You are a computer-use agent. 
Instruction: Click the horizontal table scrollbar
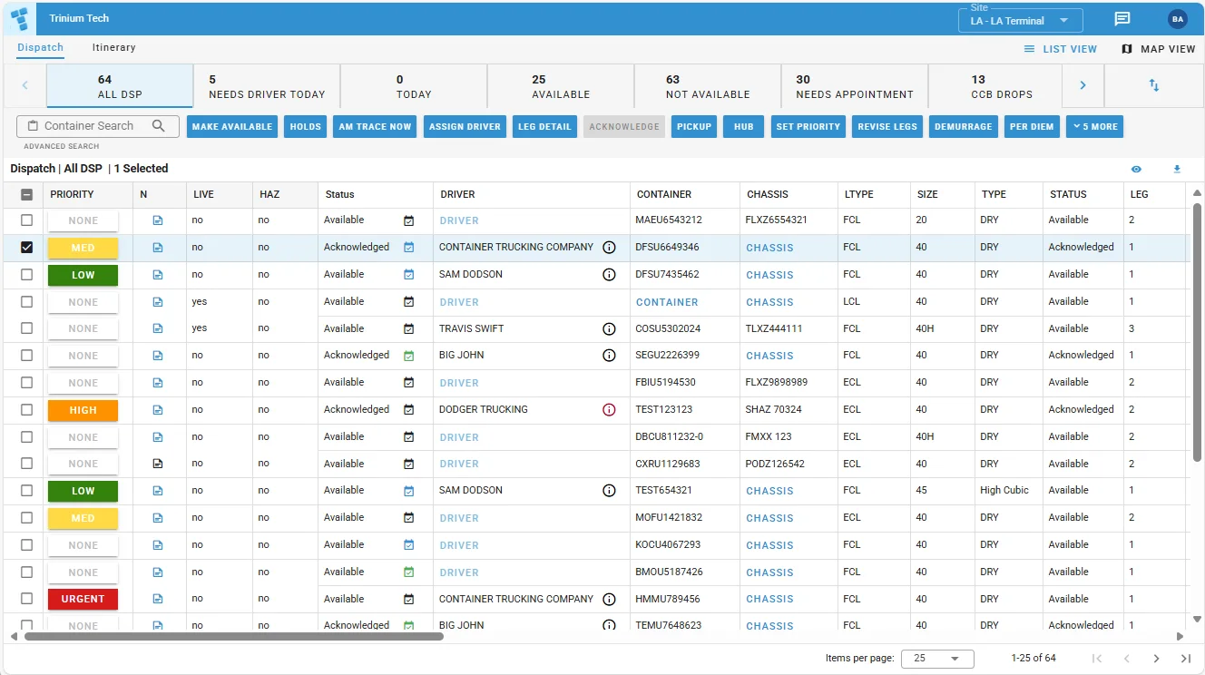pyautogui.click(x=234, y=637)
